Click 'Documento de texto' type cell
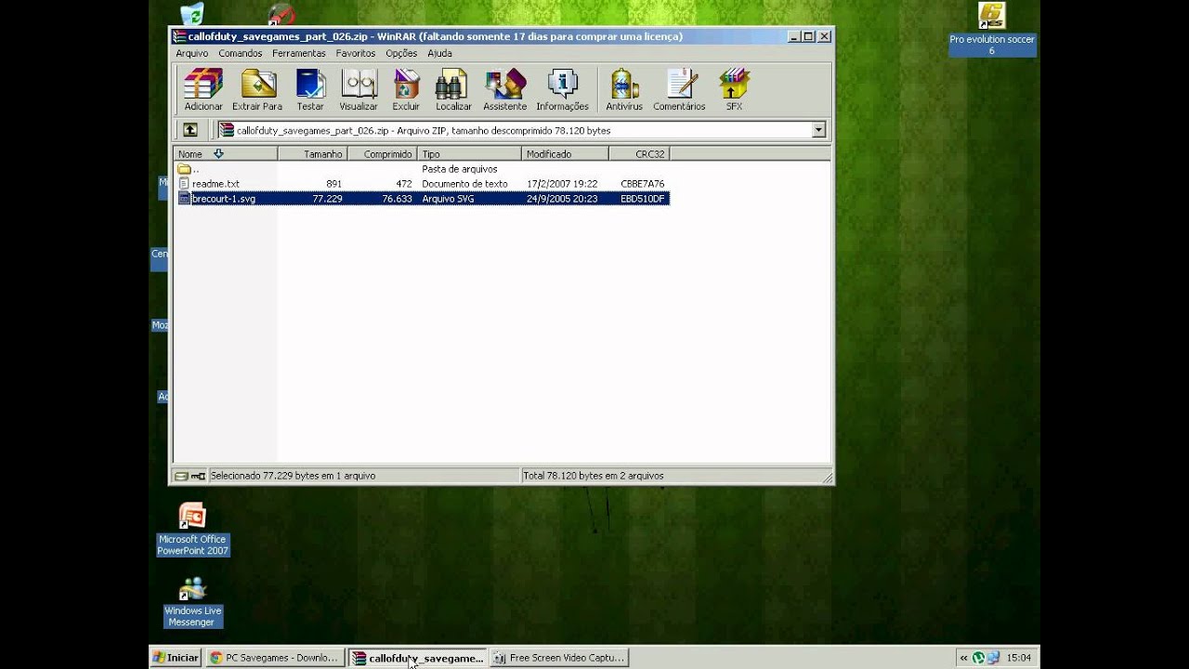The image size is (1189, 669). coord(464,184)
